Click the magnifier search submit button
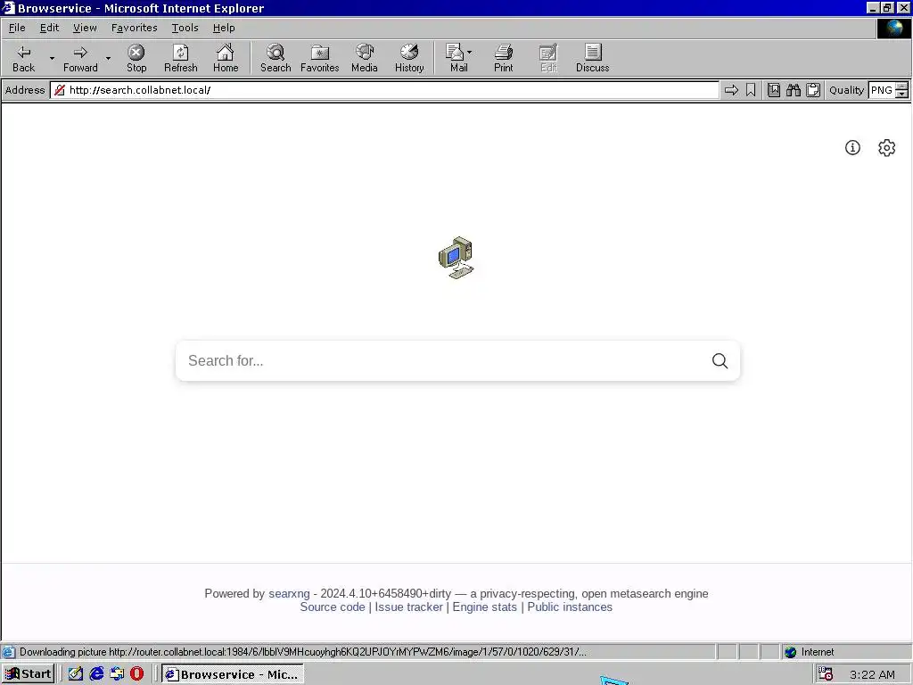913x685 pixels. [x=720, y=361]
